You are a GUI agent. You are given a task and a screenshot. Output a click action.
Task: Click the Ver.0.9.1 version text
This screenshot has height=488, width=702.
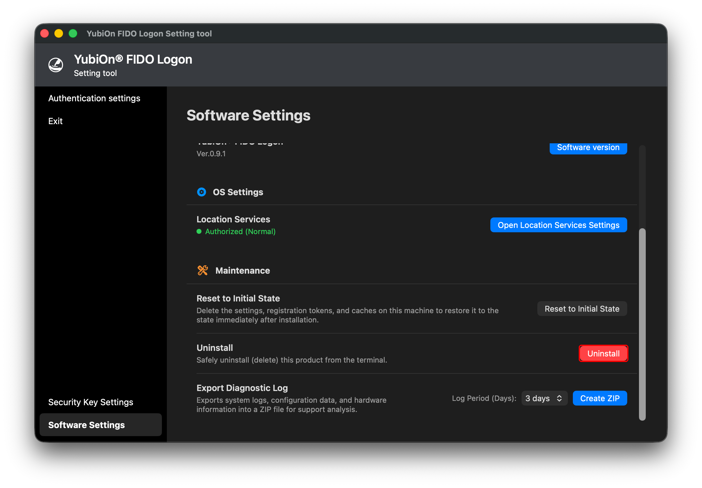[211, 154]
